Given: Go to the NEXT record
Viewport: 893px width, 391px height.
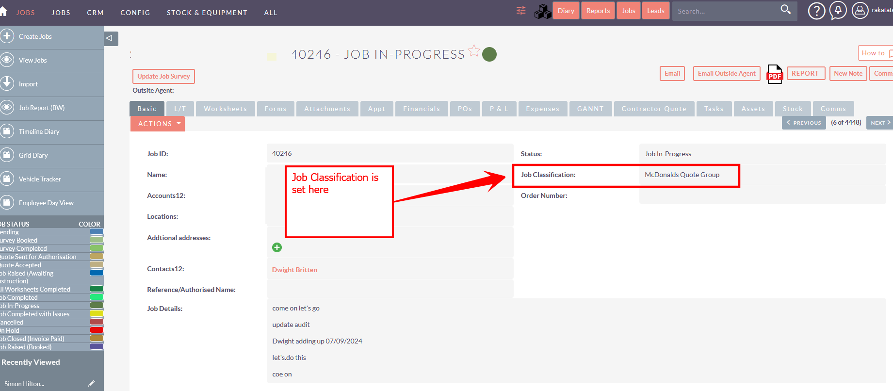Looking at the screenshot, I should click(x=880, y=123).
